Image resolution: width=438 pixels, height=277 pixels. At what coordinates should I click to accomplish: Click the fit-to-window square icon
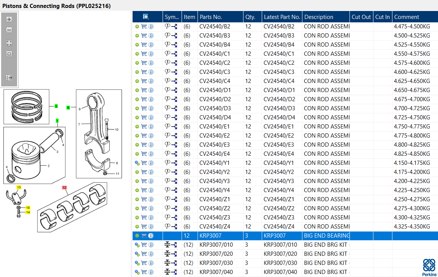[x=9, y=54]
